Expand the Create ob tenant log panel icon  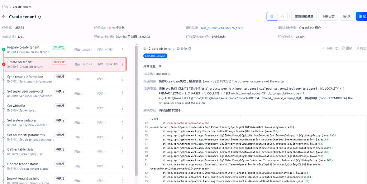(145, 49)
